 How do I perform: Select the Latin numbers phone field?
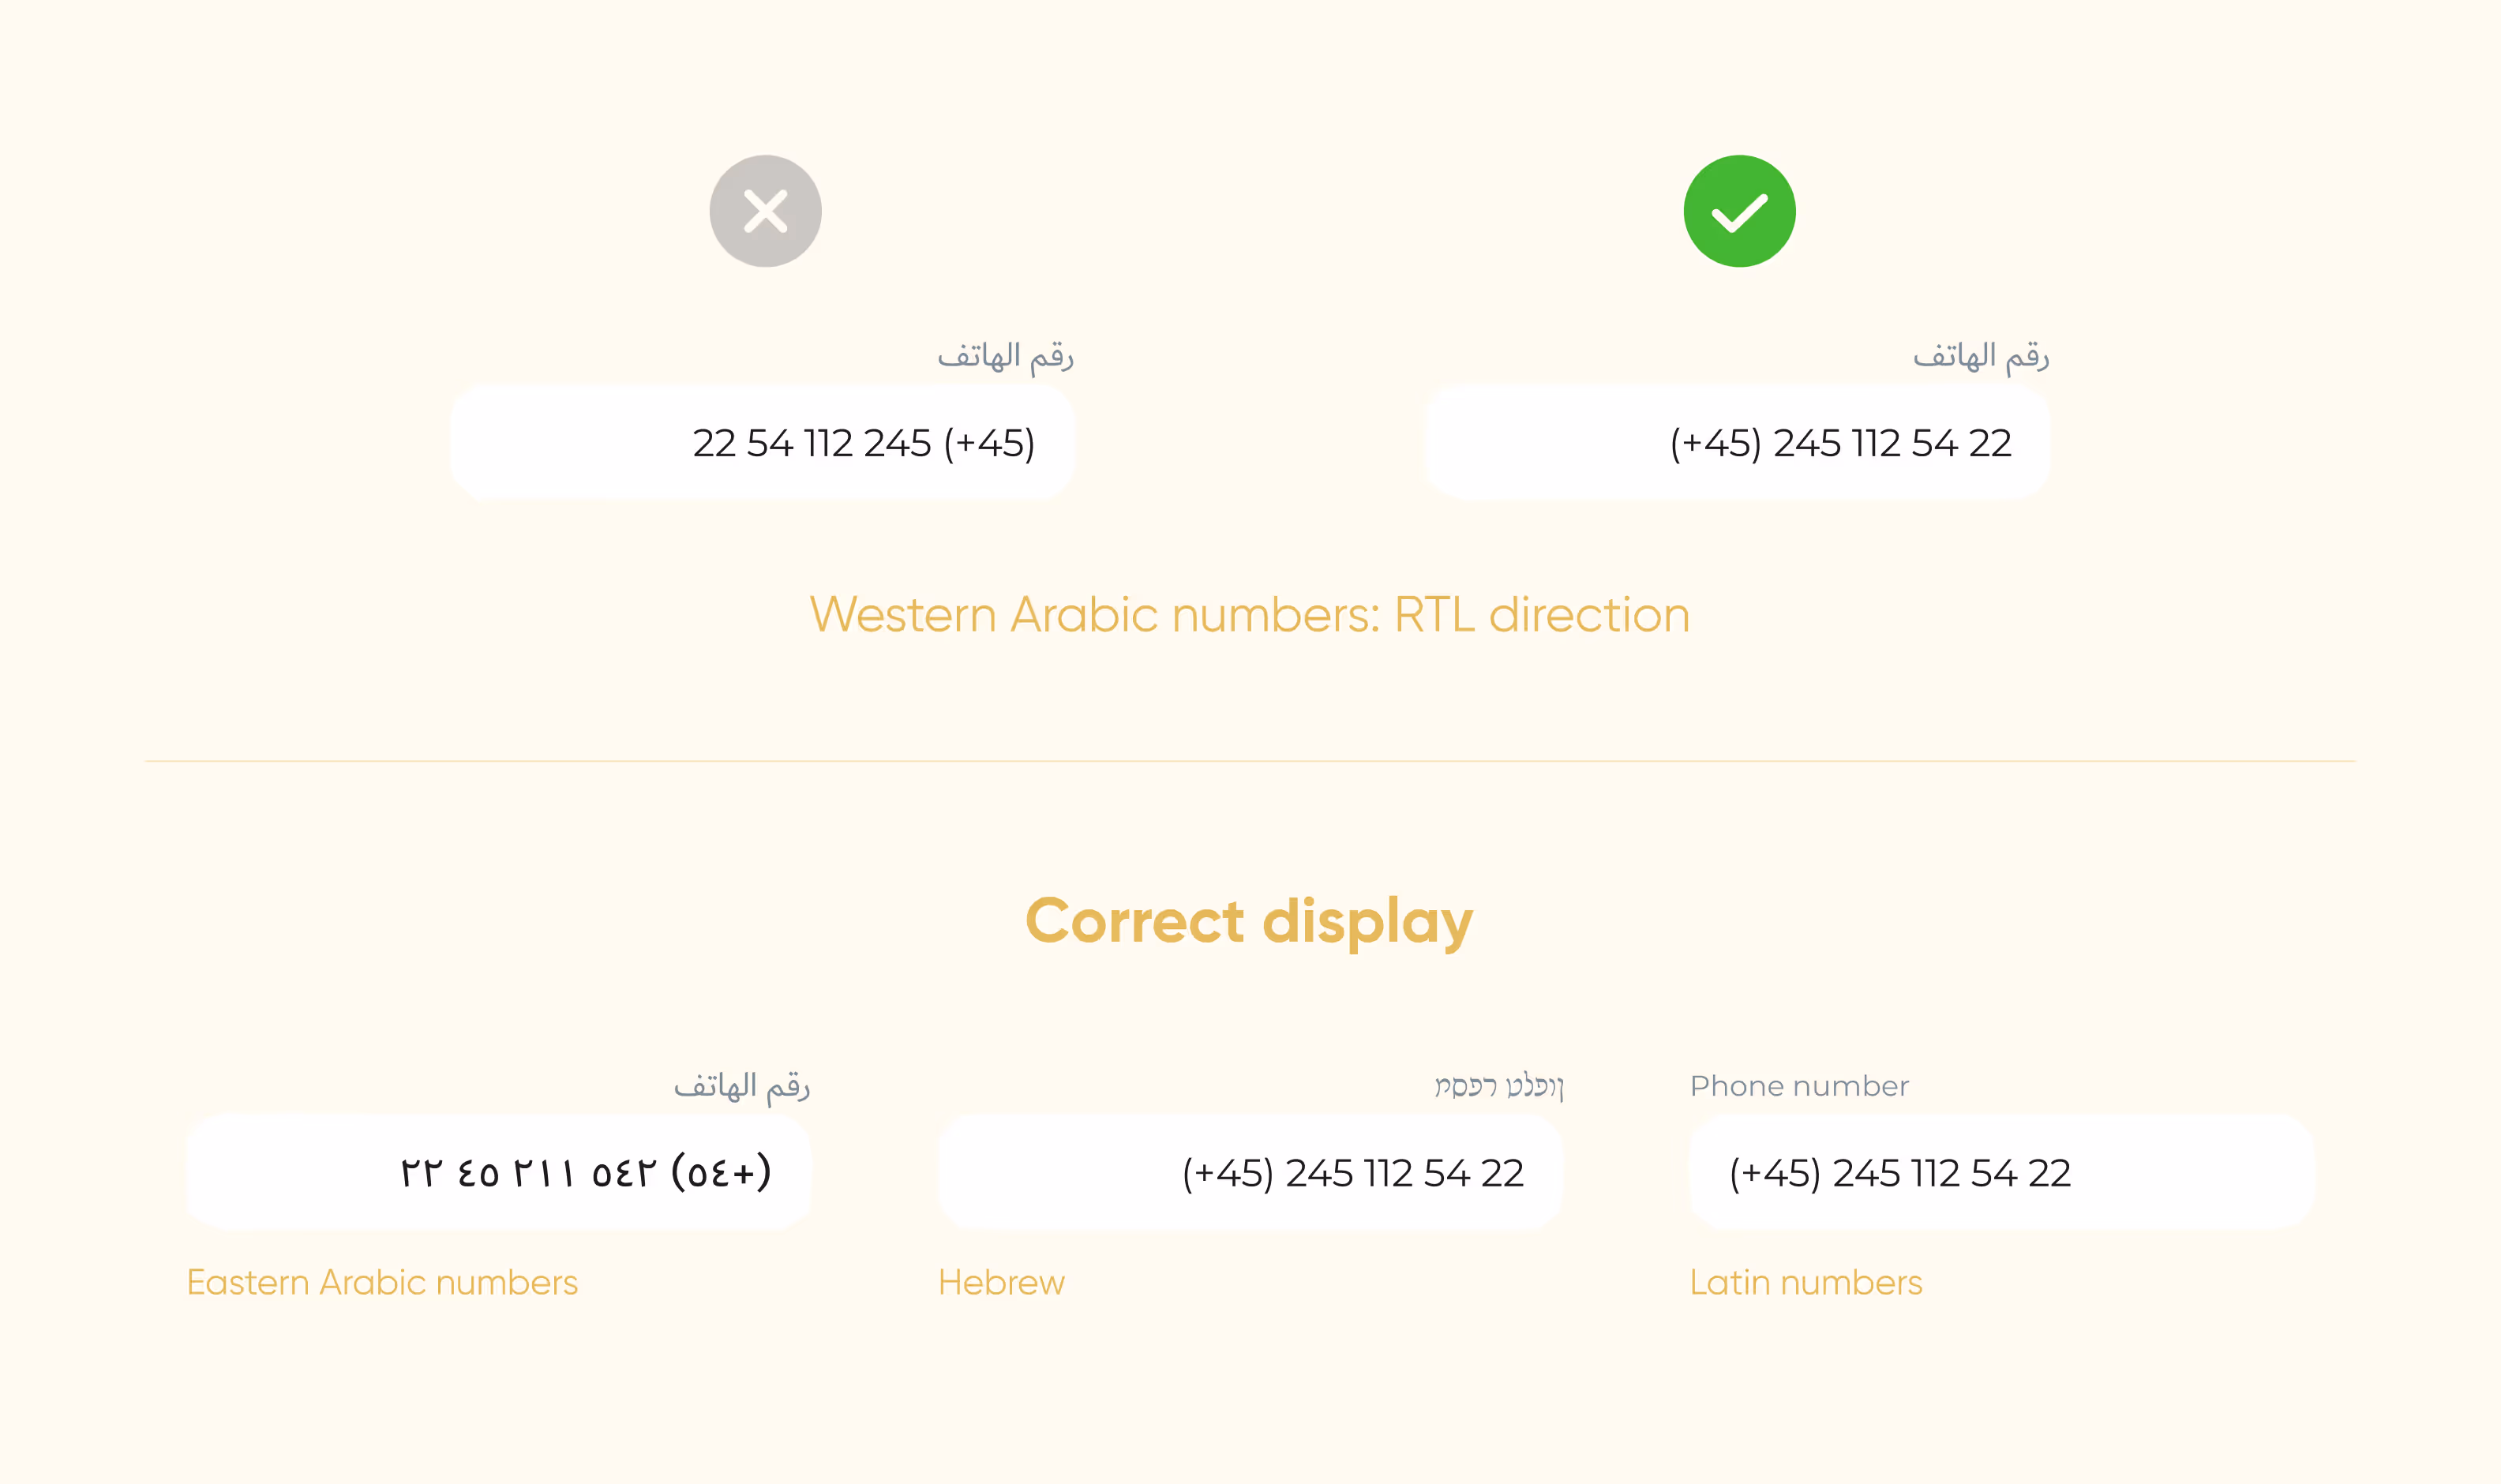2000,1172
